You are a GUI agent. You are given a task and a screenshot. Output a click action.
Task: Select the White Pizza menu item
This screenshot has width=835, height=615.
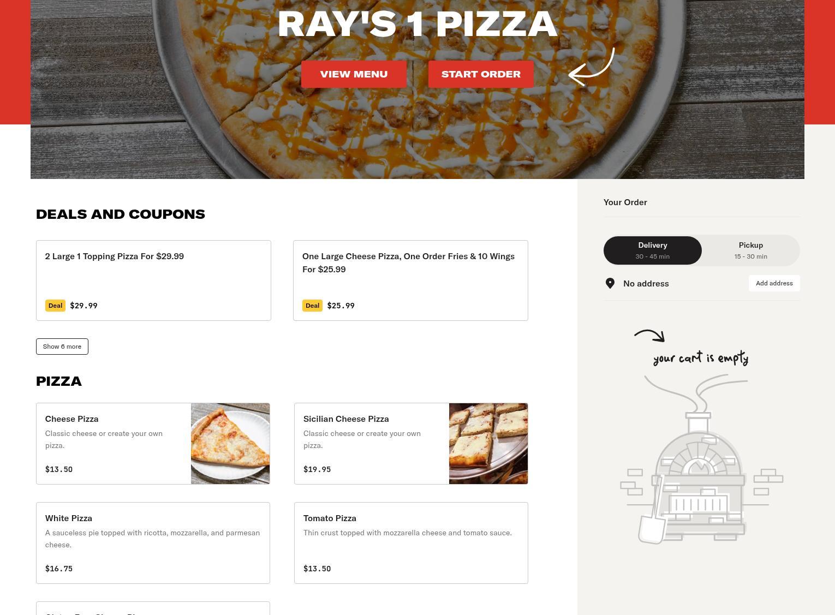point(153,543)
